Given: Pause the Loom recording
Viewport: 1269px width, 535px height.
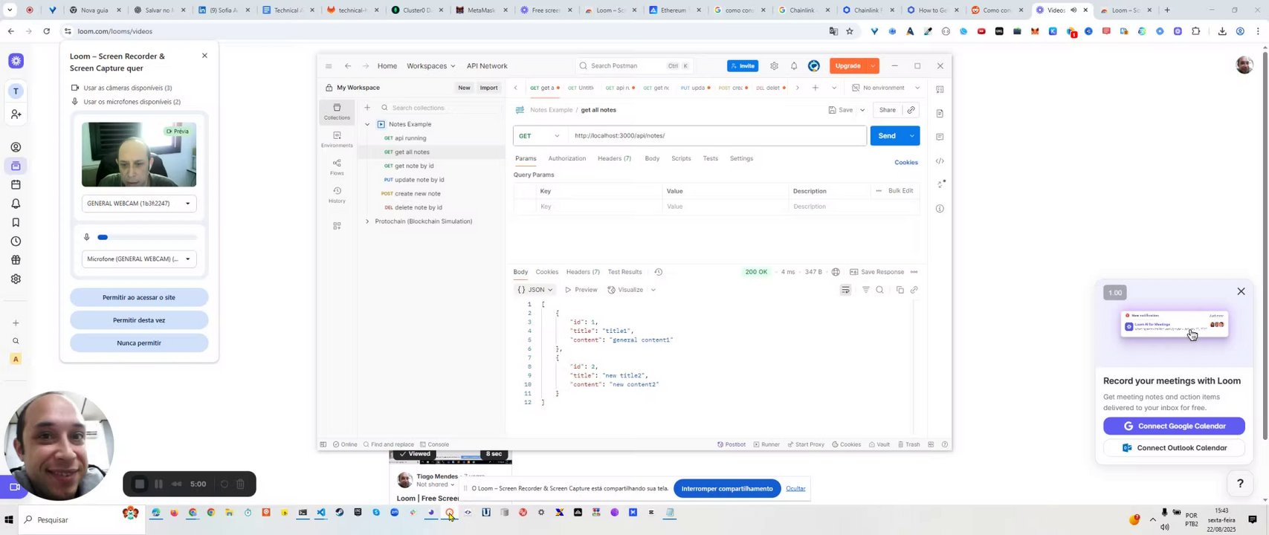Looking at the screenshot, I should point(158,484).
